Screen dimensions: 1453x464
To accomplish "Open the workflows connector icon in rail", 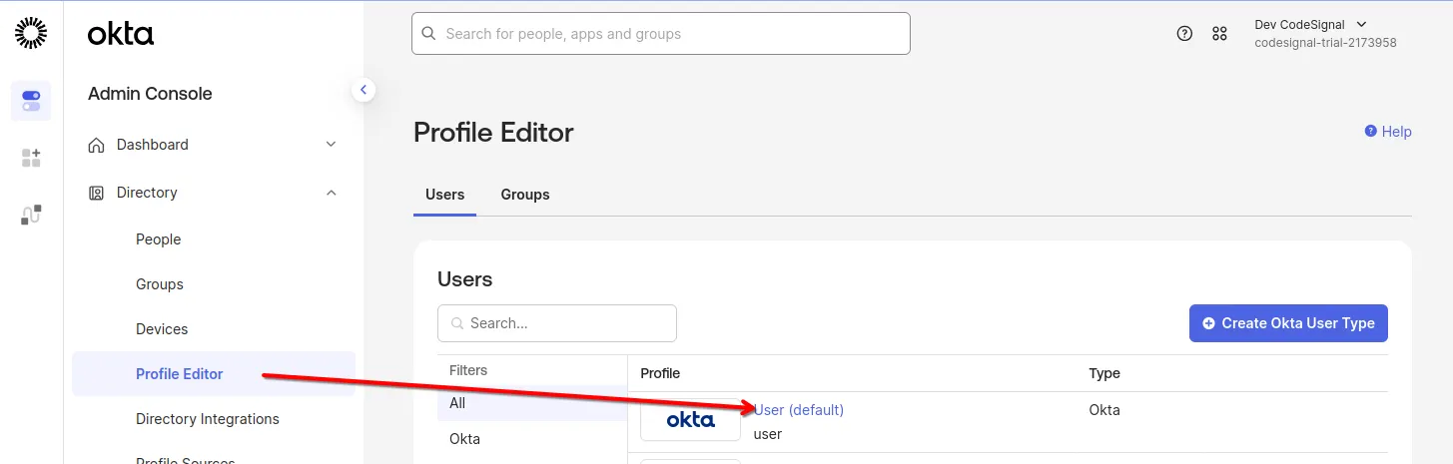I will [x=31, y=215].
